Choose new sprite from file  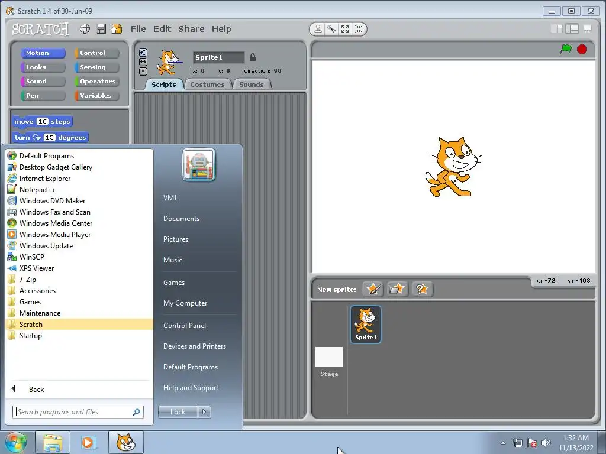[397, 288]
